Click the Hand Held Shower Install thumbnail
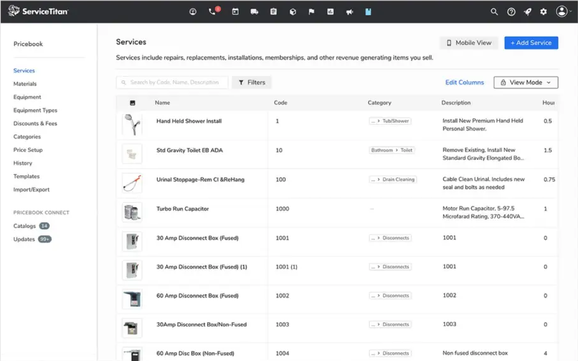Screen dimensions: 578x361 click(x=132, y=125)
